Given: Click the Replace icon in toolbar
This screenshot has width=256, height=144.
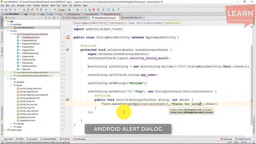Looking at the screenshot, I should 41,10.
